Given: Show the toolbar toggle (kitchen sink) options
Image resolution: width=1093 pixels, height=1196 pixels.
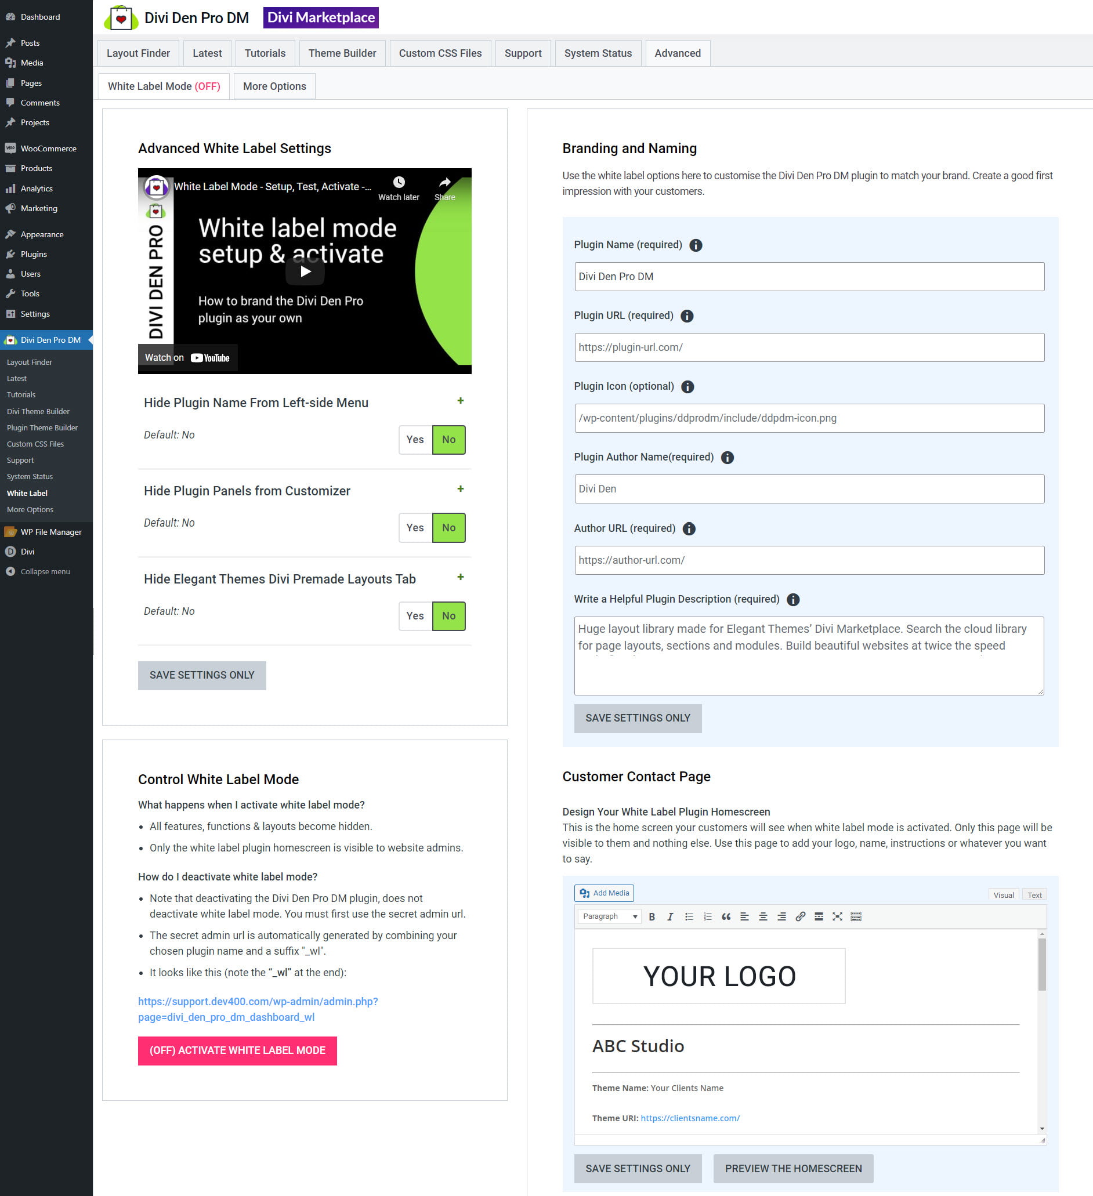Looking at the screenshot, I should pos(856,916).
